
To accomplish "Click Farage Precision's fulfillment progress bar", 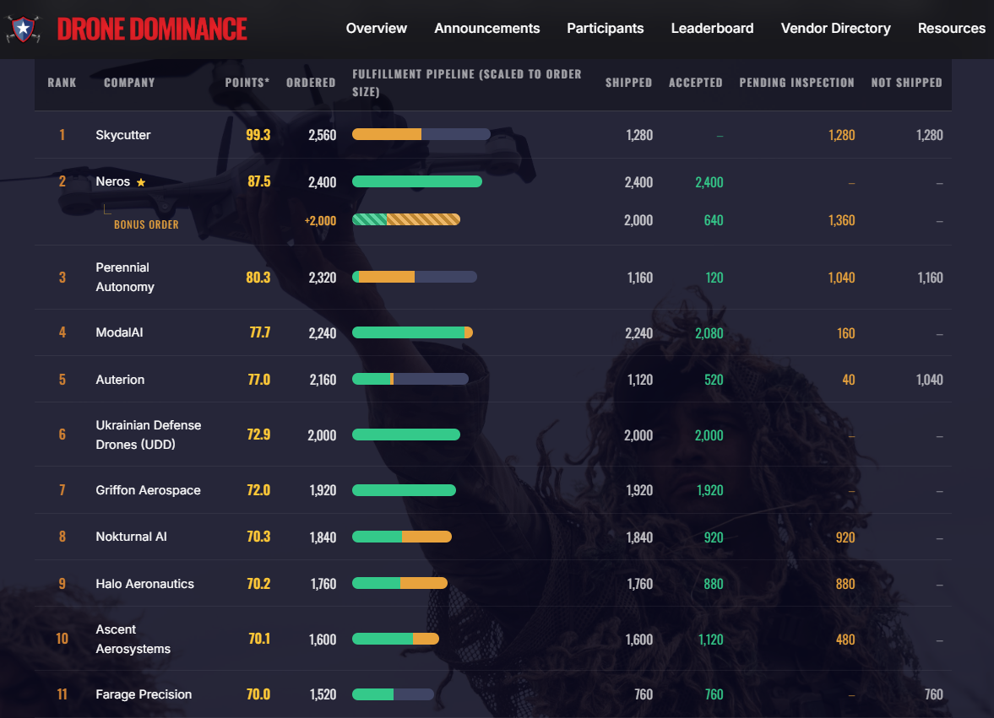I will [393, 694].
